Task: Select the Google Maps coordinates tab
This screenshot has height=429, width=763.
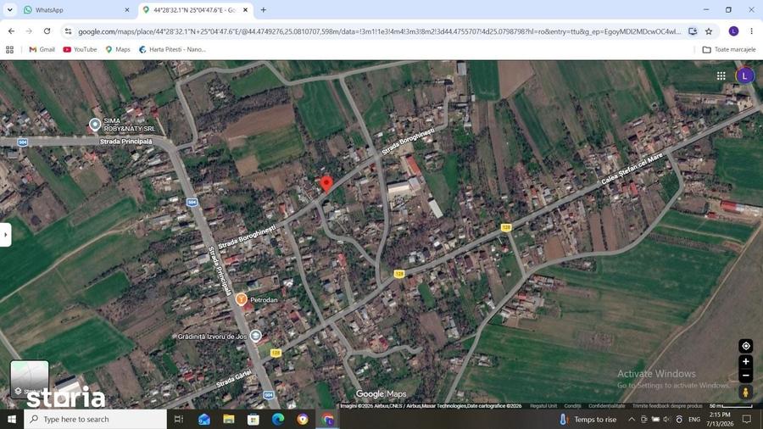Action: click(195, 9)
